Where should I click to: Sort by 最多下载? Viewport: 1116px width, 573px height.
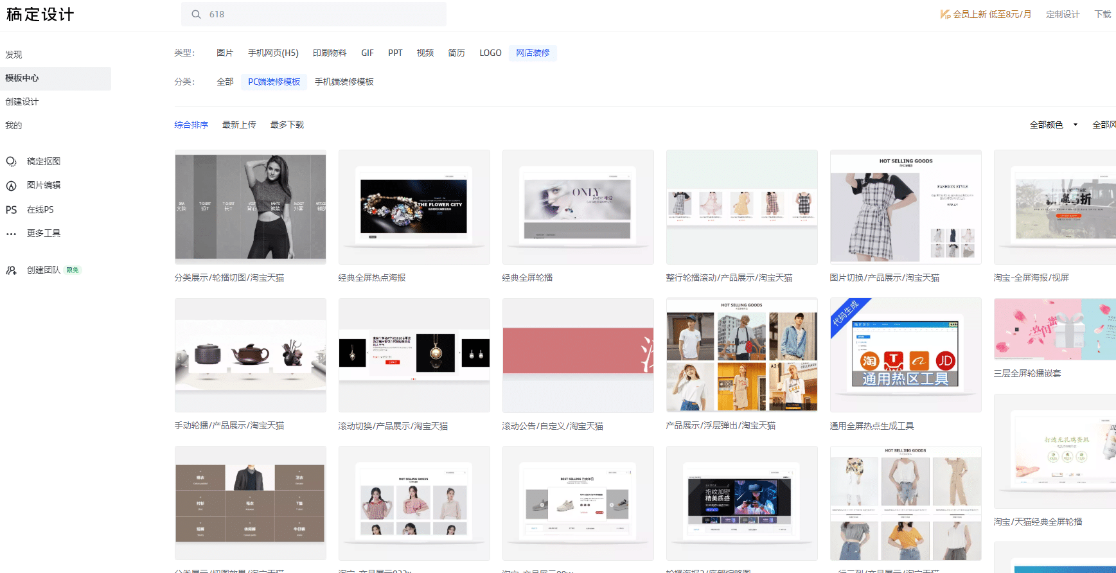(x=287, y=125)
